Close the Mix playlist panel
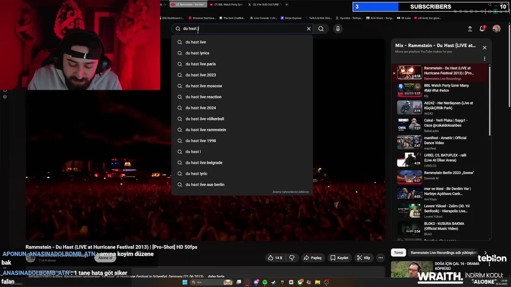This screenshot has height=287, width=511. coord(485,47)
